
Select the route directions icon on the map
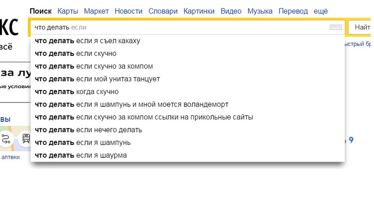(x=6, y=139)
